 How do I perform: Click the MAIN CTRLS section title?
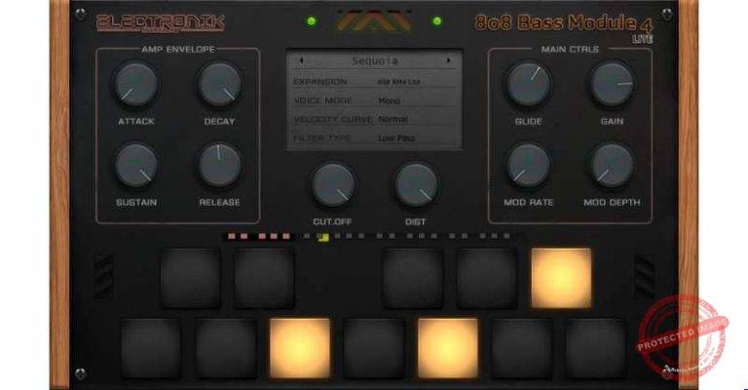coord(570,49)
